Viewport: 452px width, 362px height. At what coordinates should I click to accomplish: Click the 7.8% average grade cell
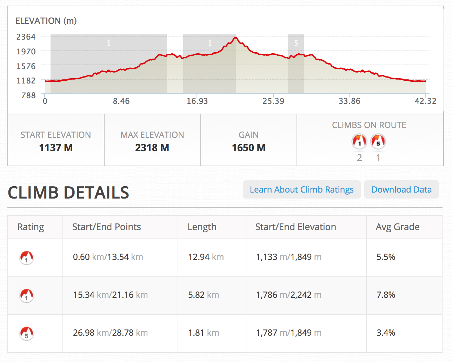click(386, 295)
